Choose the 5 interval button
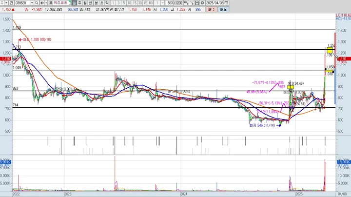This screenshot has width=351, height=197. tap(124, 3)
